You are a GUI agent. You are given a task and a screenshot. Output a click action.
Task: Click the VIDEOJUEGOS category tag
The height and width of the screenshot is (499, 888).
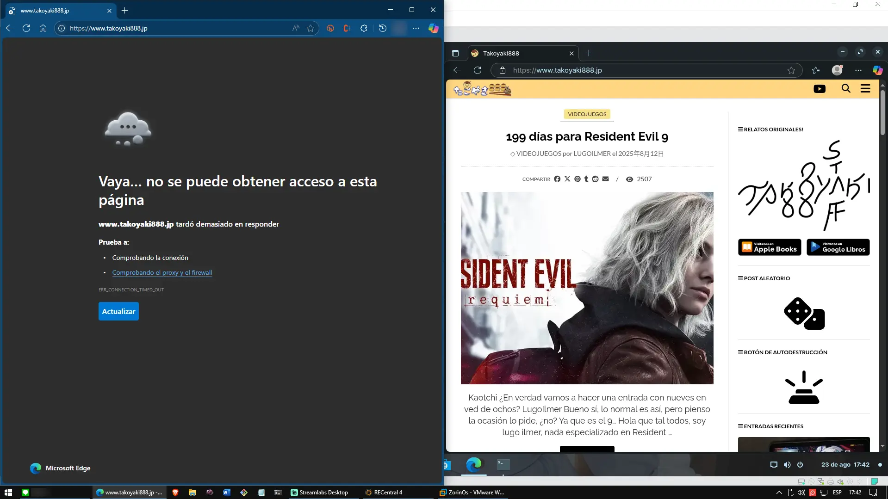587,114
